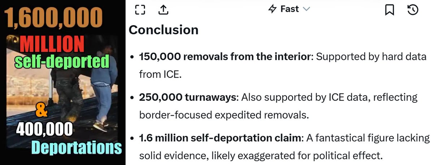This screenshot has width=433, height=165.
Task: Open the Fast mode dropdown
Action: (289, 9)
